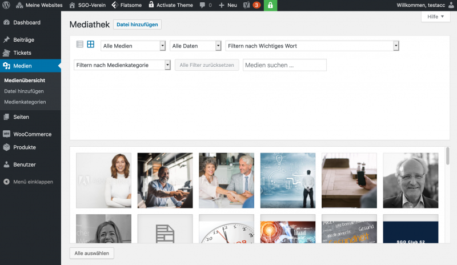Select black-and-white elderly man portrait thumbnail

(x=411, y=180)
